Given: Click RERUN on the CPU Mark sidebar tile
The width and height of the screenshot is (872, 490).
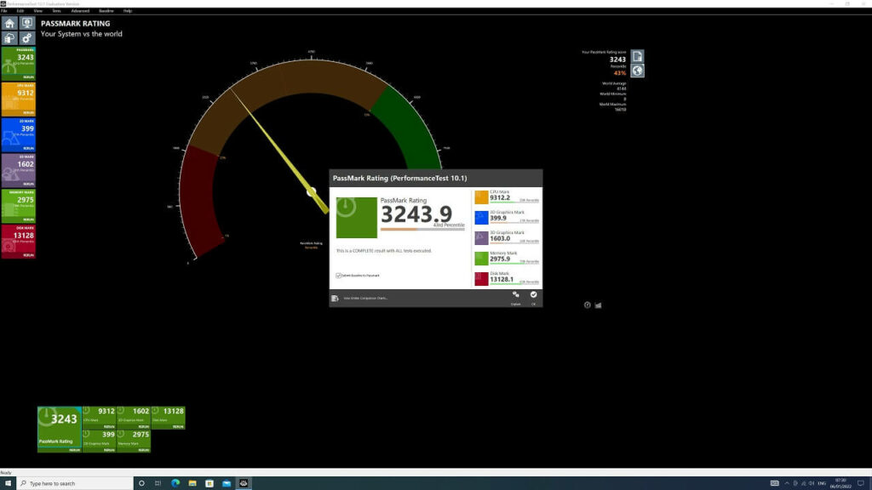Looking at the screenshot, I should point(28,113).
